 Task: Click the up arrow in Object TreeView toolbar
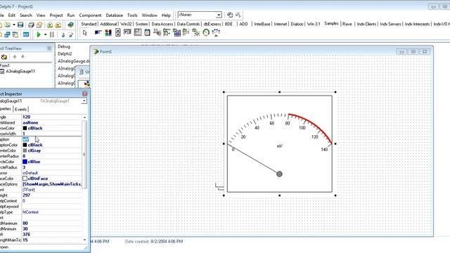pos(15,57)
